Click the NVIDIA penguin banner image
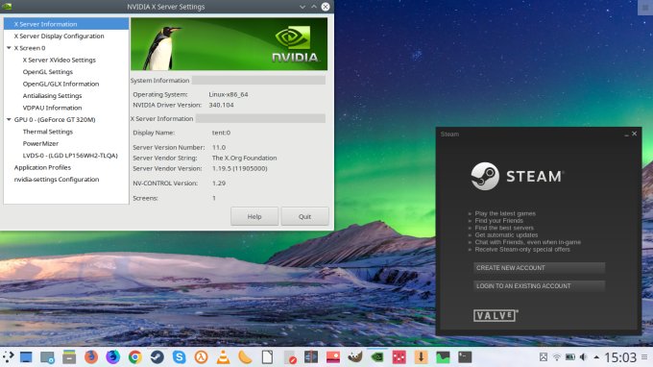 pyautogui.click(x=230, y=44)
